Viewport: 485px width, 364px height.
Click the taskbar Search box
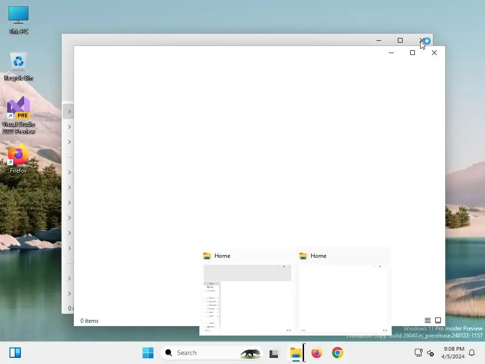pyautogui.click(x=211, y=353)
